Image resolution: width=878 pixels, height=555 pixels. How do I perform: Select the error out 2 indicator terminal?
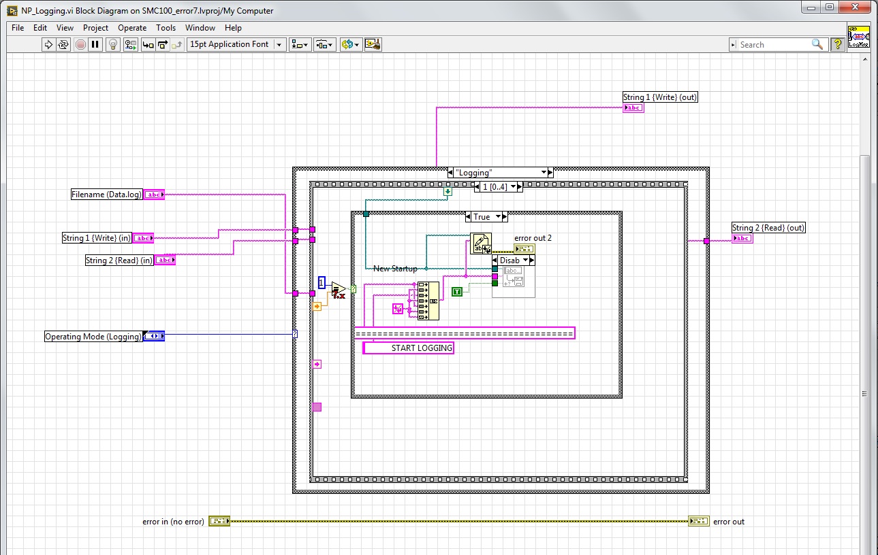coord(524,249)
